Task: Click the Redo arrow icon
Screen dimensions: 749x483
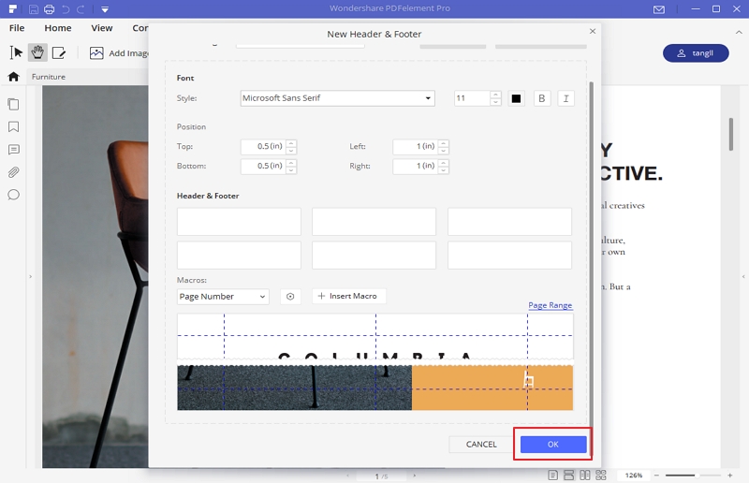Action: coord(81,9)
